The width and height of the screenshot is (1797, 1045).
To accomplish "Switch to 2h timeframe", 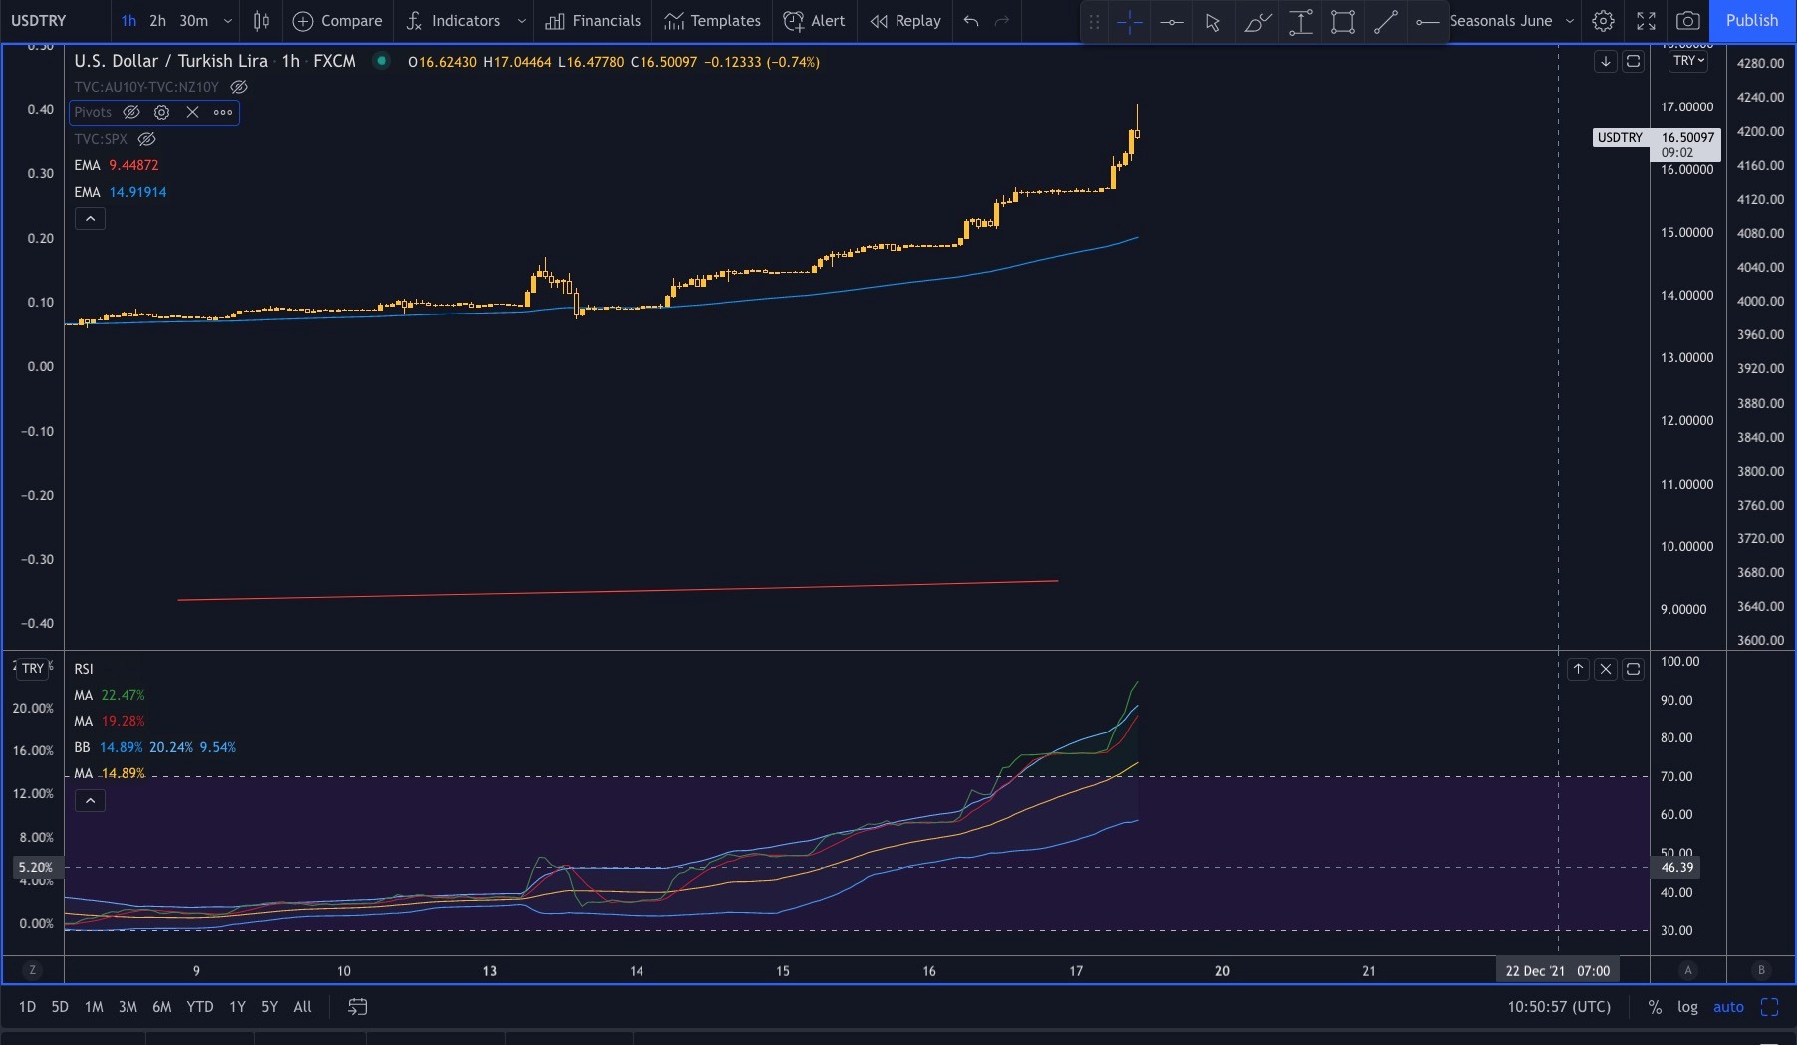I will click(157, 21).
